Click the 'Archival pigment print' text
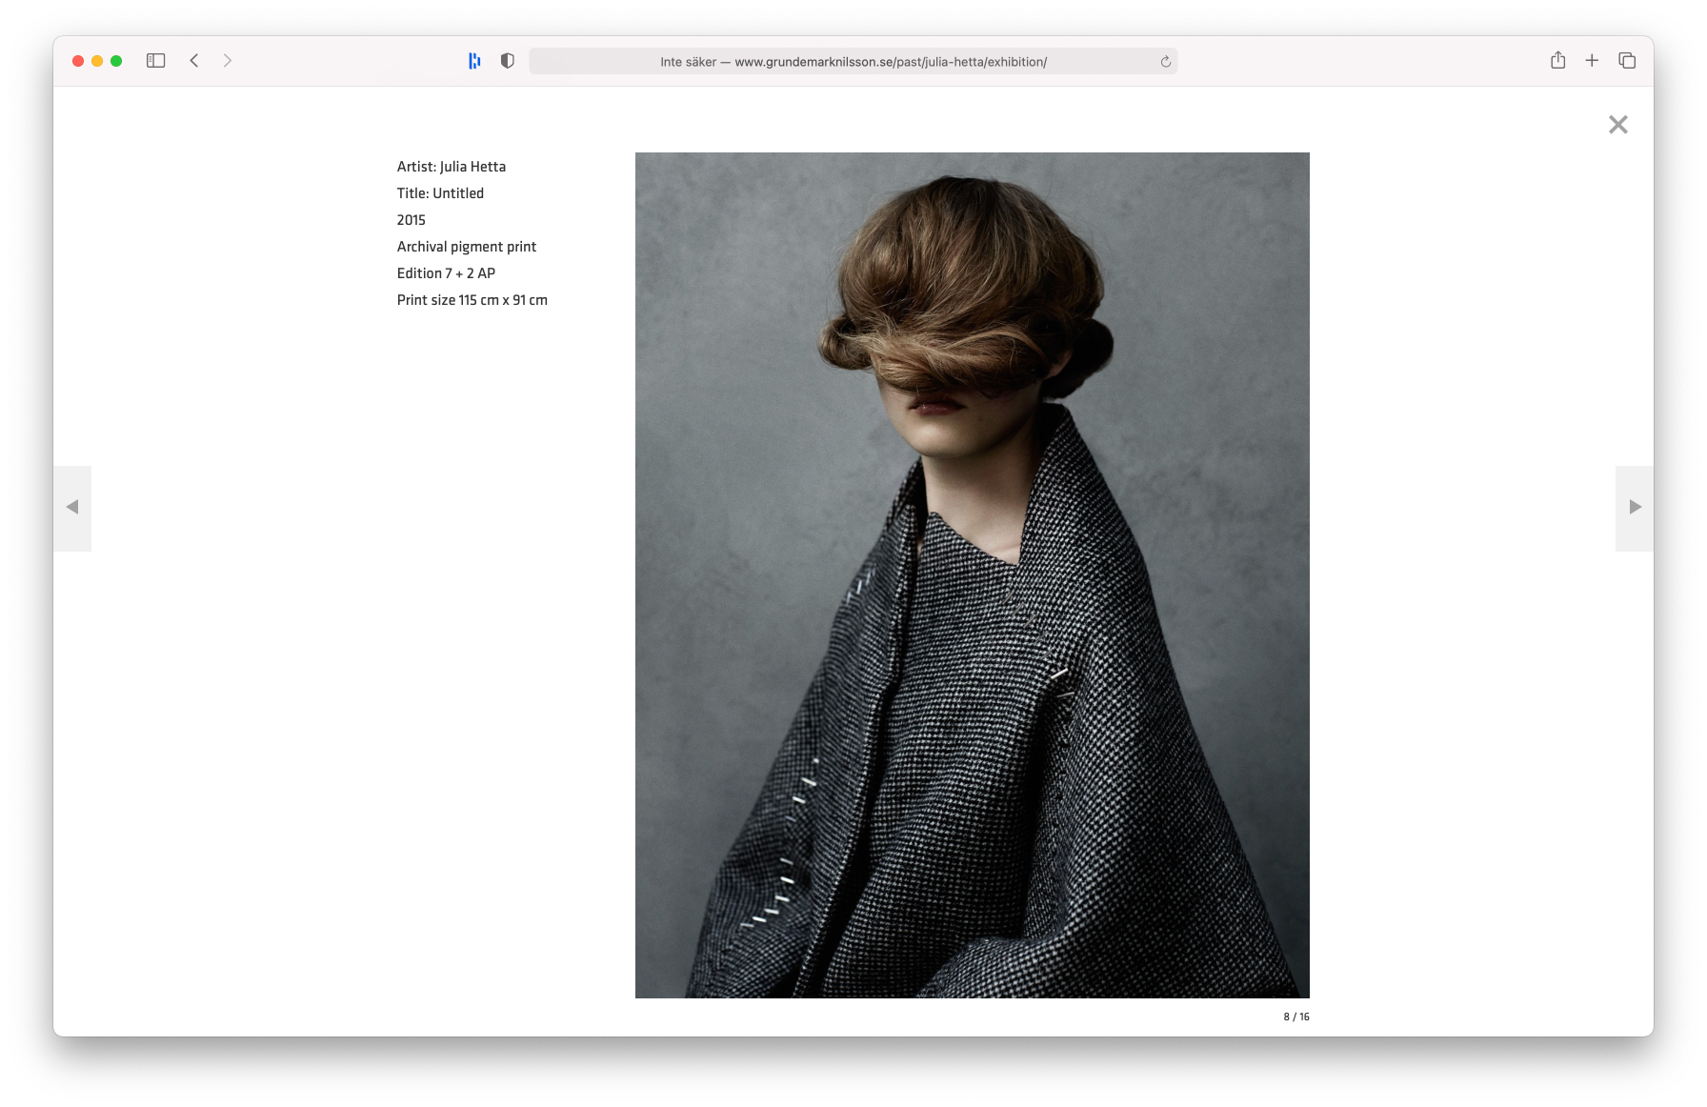Image resolution: width=1707 pixels, height=1107 pixels. [467, 247]
